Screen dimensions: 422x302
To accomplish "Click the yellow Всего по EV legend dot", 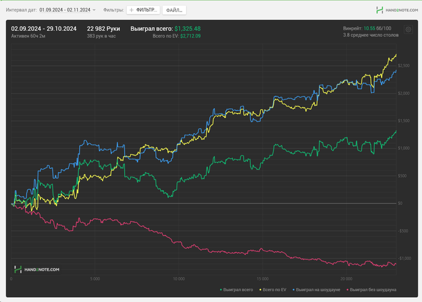I will pos(260,290).
